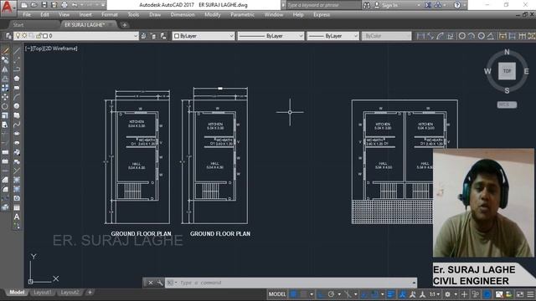Click the Arc Length dimension icon
Screen dimensions: 536x301
[441, 36]
